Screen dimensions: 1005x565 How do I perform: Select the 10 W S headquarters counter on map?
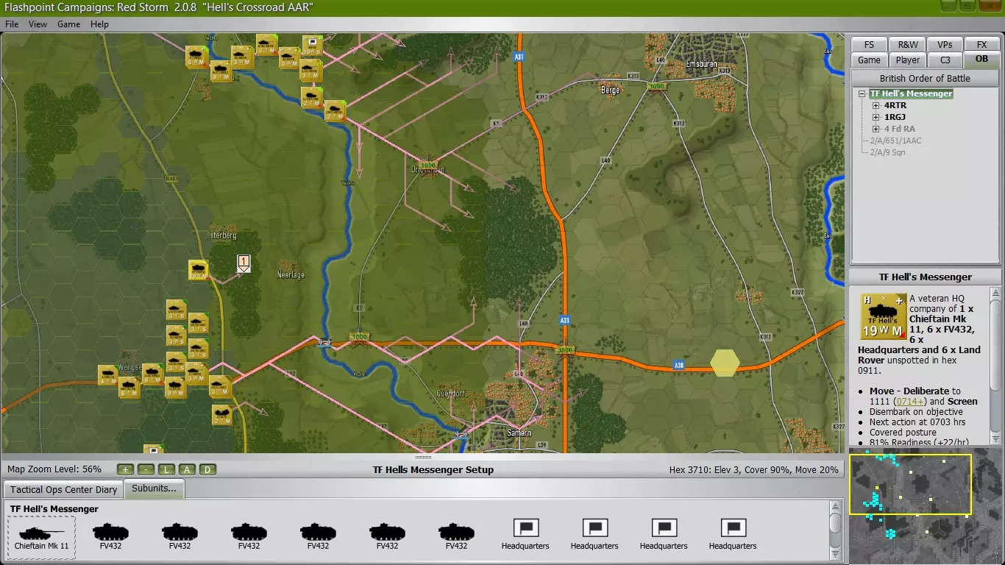[x=313, y=45]
